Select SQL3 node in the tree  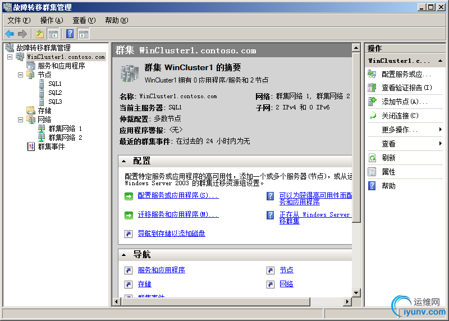(55, 102)
